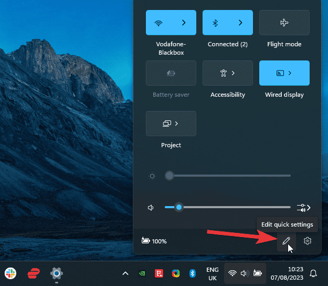Click the Accessibility label
Viewport: 328px width, 286px height.
point(228,95)
